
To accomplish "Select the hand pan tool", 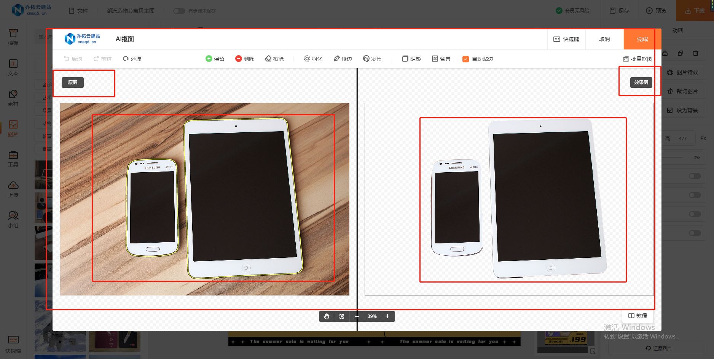I will [327, 316].
